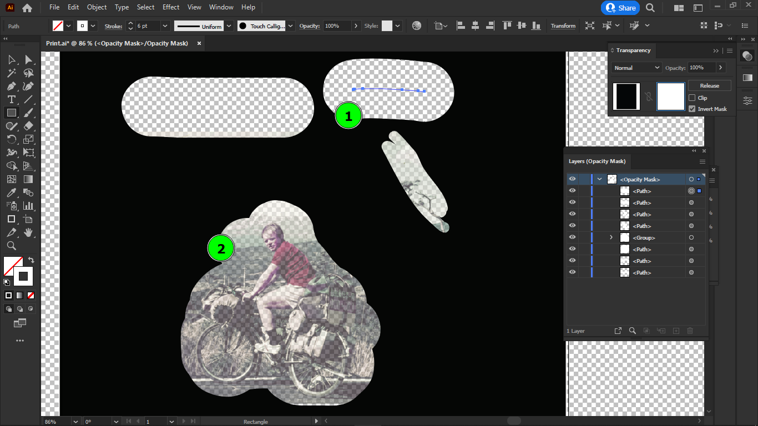Screen dimensions: 758x426
Task: Click the opacity mask thumbnail in Transparency panel
Action: tap(670, 95)
